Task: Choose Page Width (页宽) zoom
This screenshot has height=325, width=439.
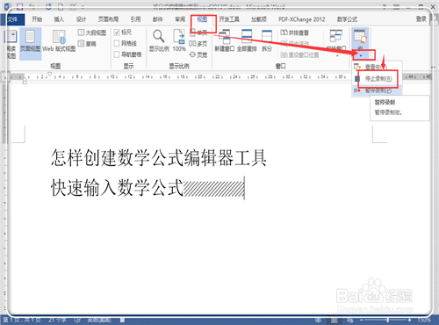Action: [198, 54]
